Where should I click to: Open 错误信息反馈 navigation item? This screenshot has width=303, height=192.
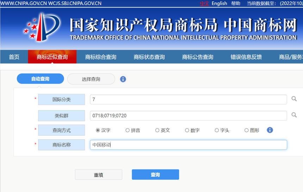[x=246, y=57]
